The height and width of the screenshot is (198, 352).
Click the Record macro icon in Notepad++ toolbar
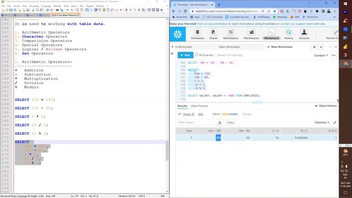point(127,10)
